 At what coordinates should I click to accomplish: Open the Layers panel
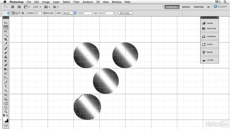[x=210, y=60]
